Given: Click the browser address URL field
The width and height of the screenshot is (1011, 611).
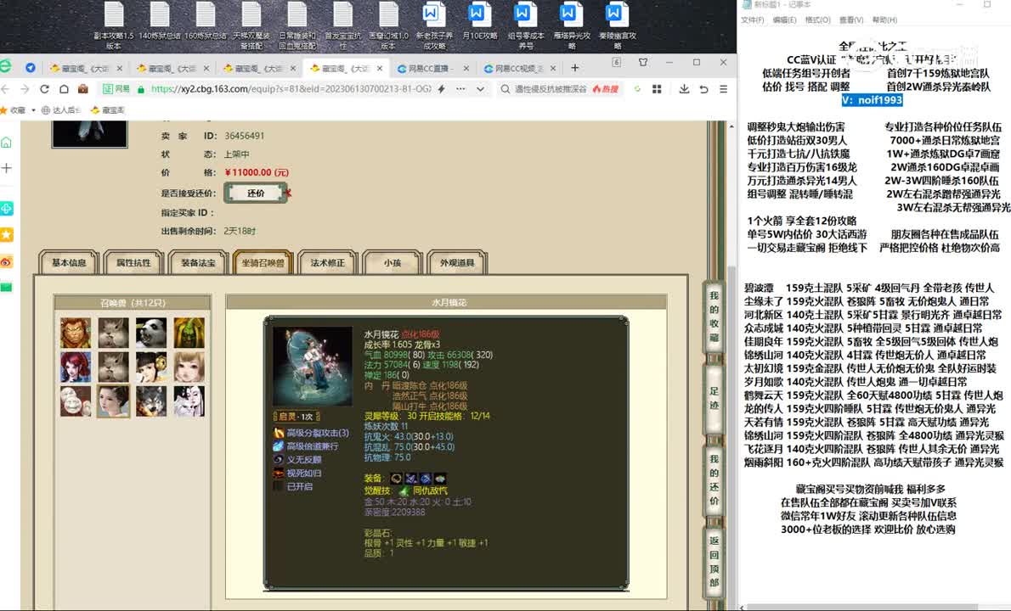Looking at the screenshot, I should 291,89.
